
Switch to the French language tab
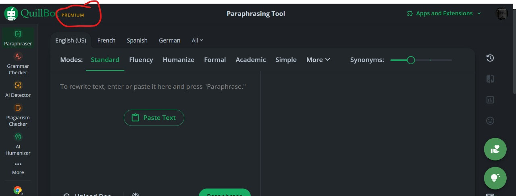point(106,41)
